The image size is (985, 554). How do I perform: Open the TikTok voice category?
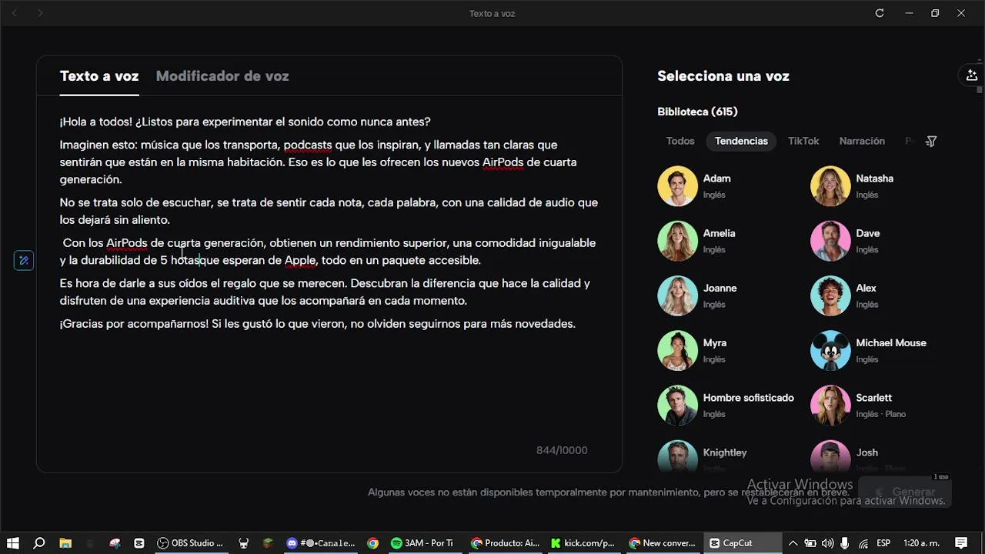pos(803,142)
